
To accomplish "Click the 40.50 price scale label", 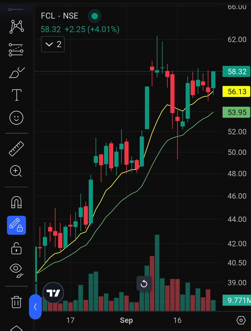I will coord(237,263).
